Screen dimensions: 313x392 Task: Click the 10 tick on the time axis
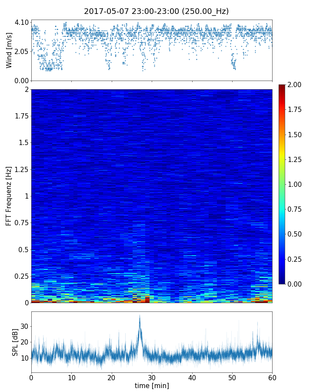pyautogui.click(x=71, y=377)
